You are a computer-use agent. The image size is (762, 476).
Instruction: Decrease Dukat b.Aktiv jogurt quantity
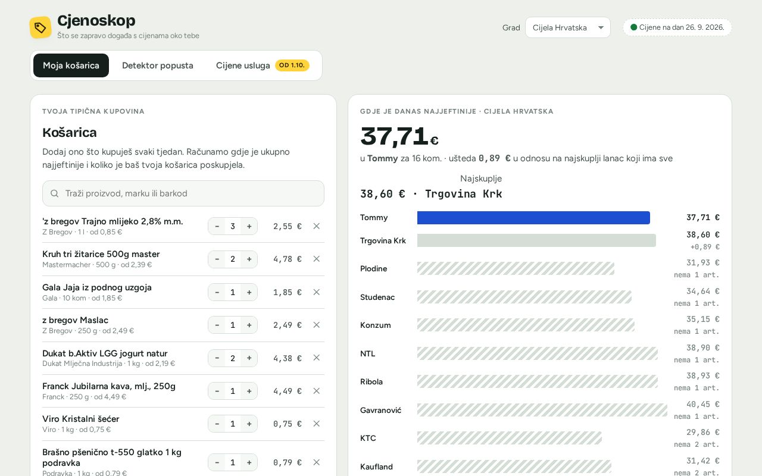pyautogui.click(x=217, y=358)
